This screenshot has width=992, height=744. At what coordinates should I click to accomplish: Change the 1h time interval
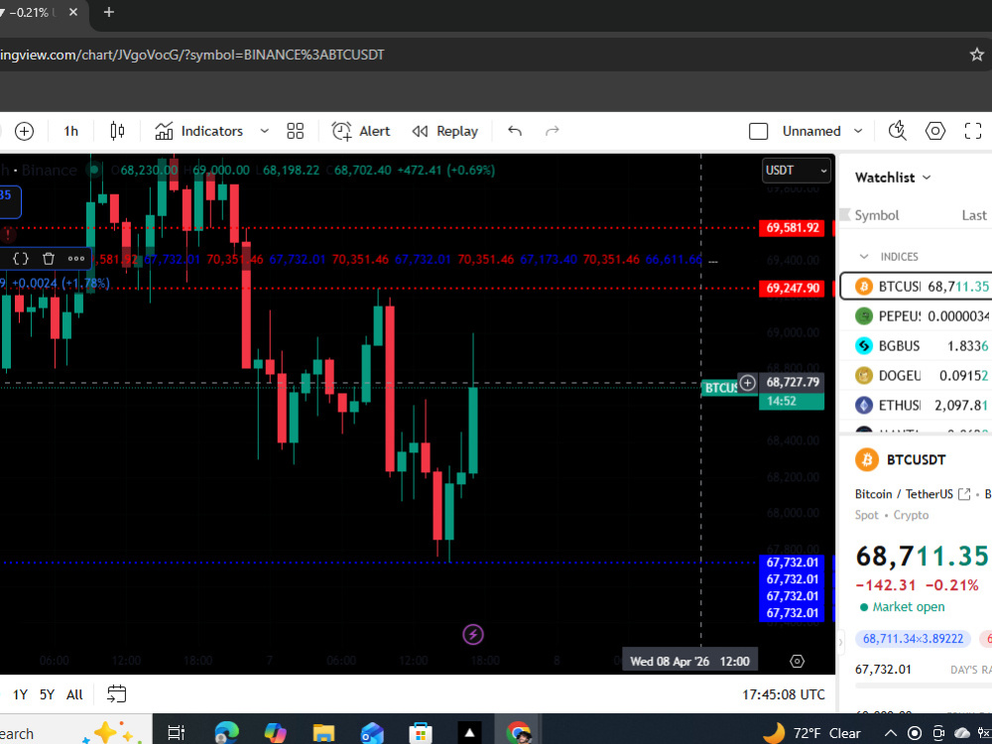(70, 131)
